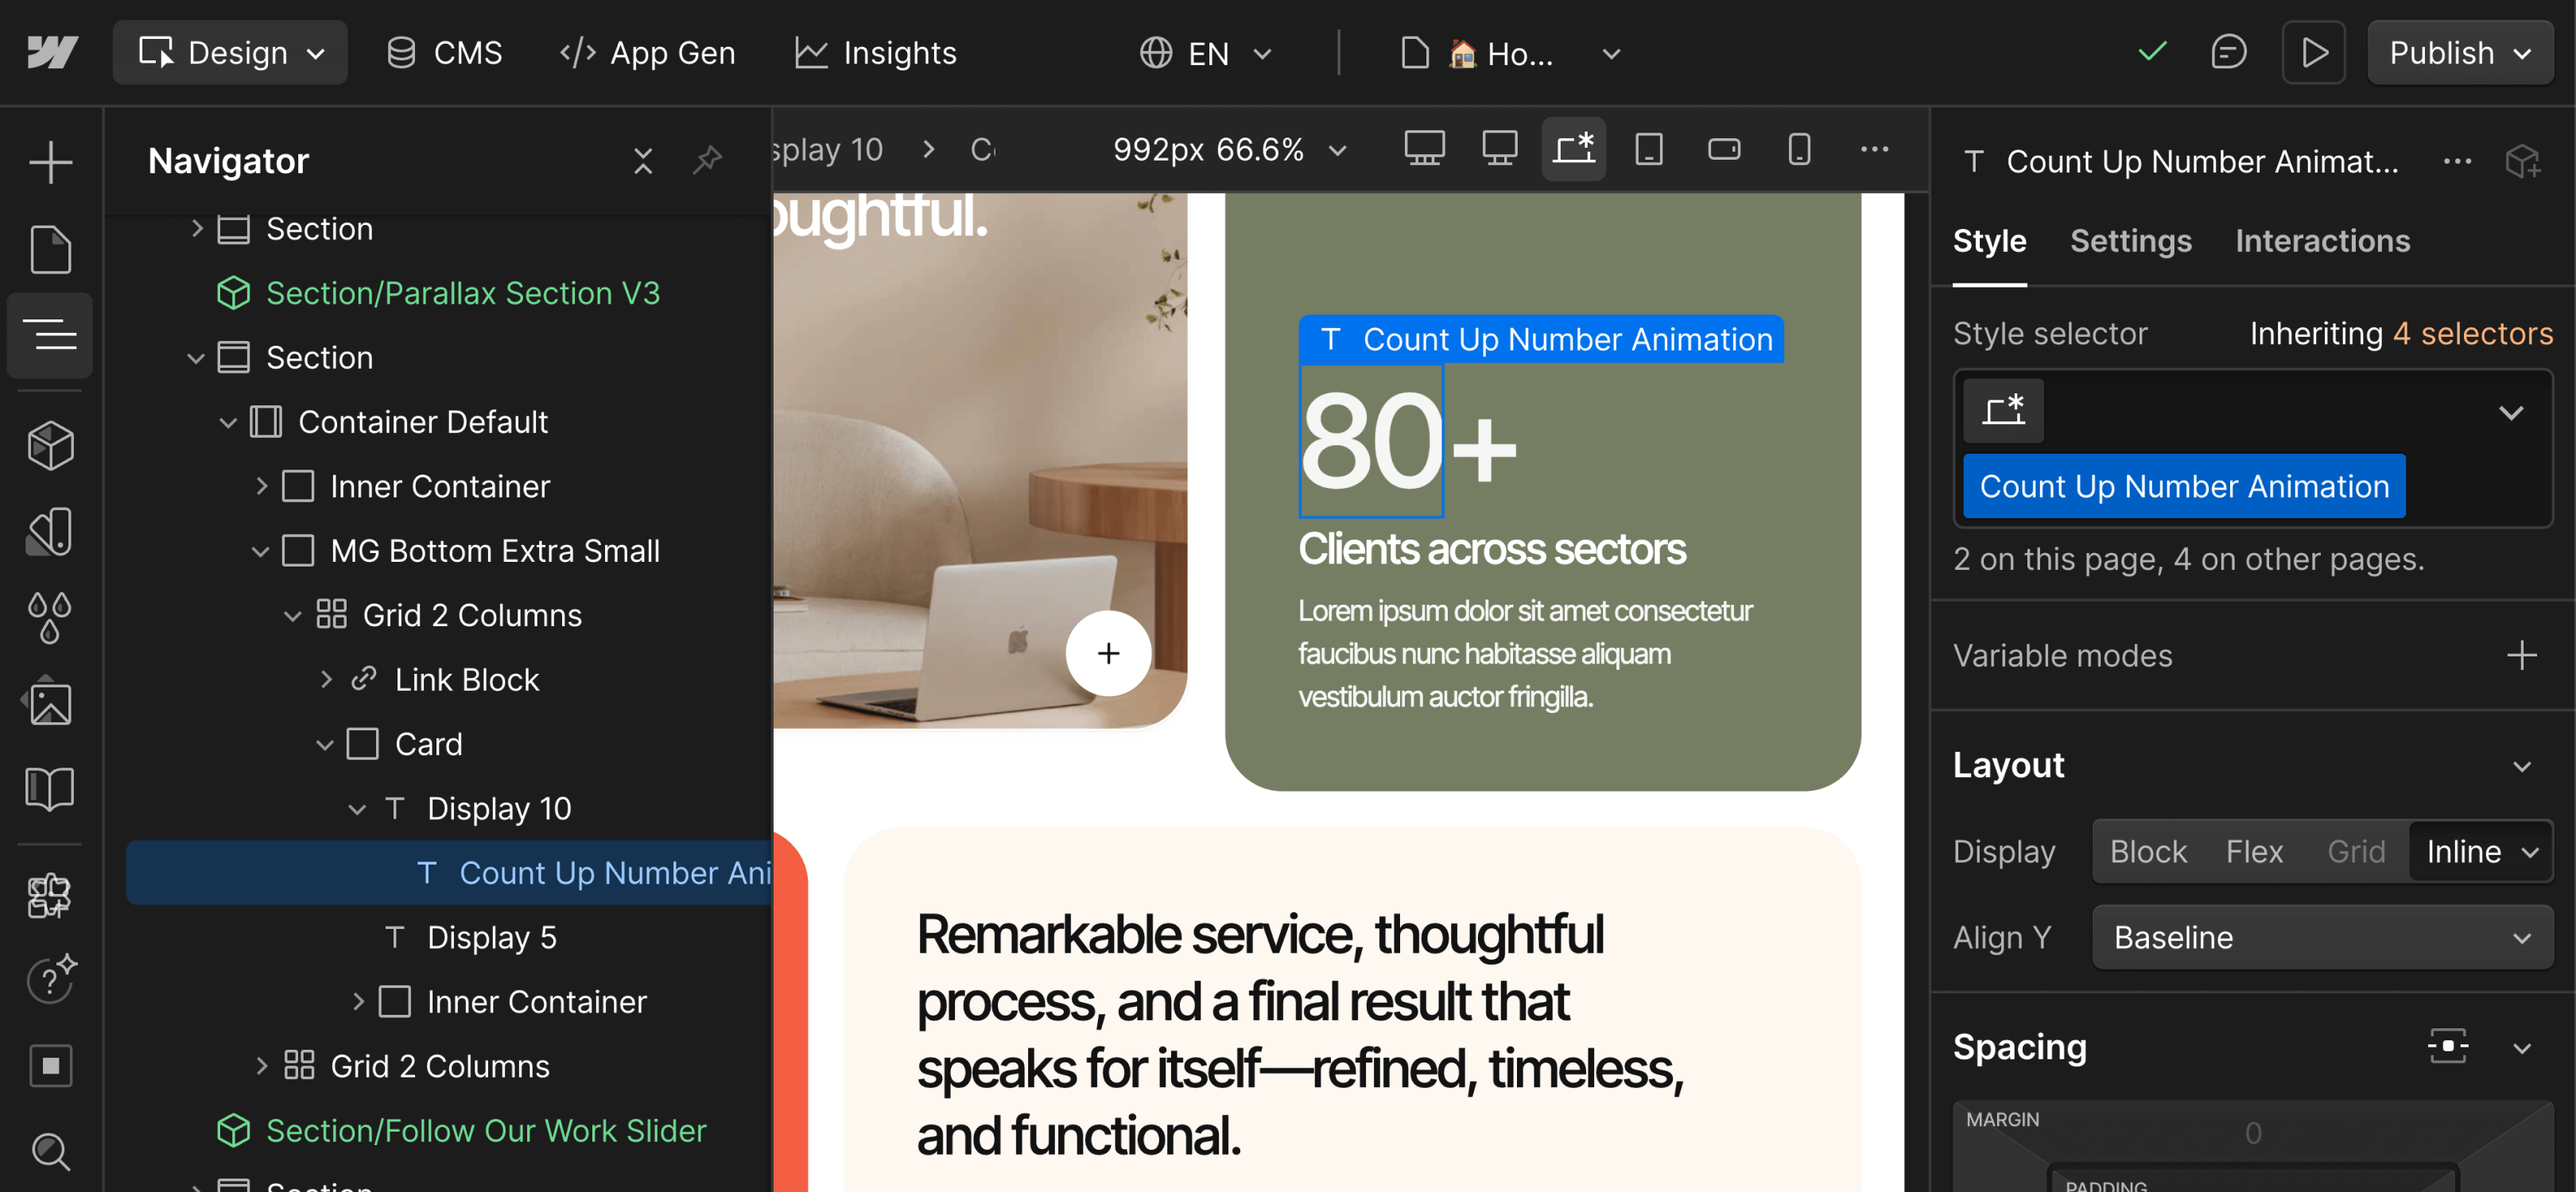This screenshot has width=2576, height=1192.
Task: Click the Count Up Number Animation class chip
Action: pyautogui.click(x=2184, y=486)
